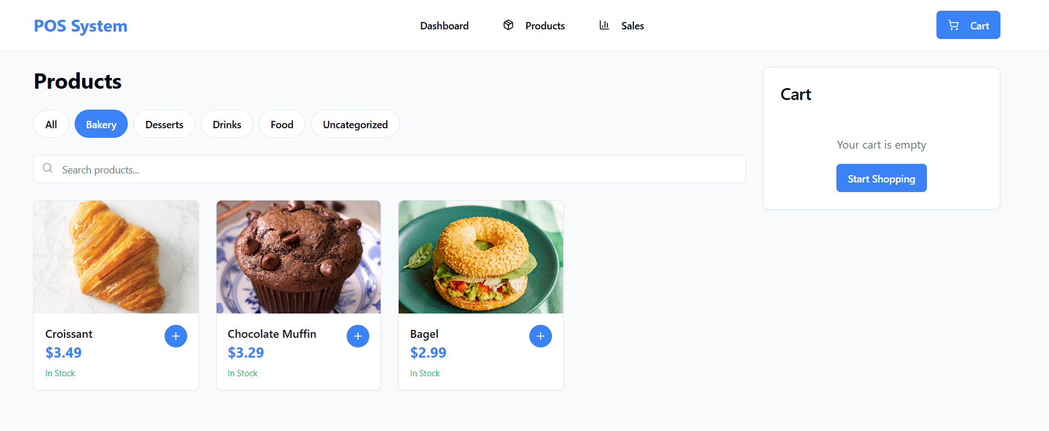The image size is (1049, 431).
Task: Click the Sales bar chart icon
Action: click(x=604, y=25)
